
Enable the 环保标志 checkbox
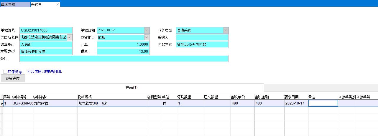[x=5, y=72]
